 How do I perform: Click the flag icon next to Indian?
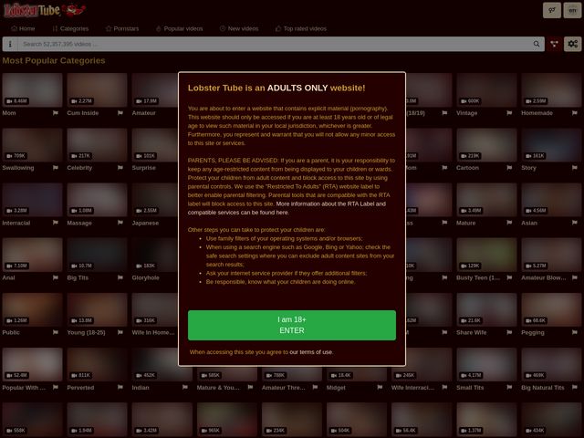[x=185, y=387]
